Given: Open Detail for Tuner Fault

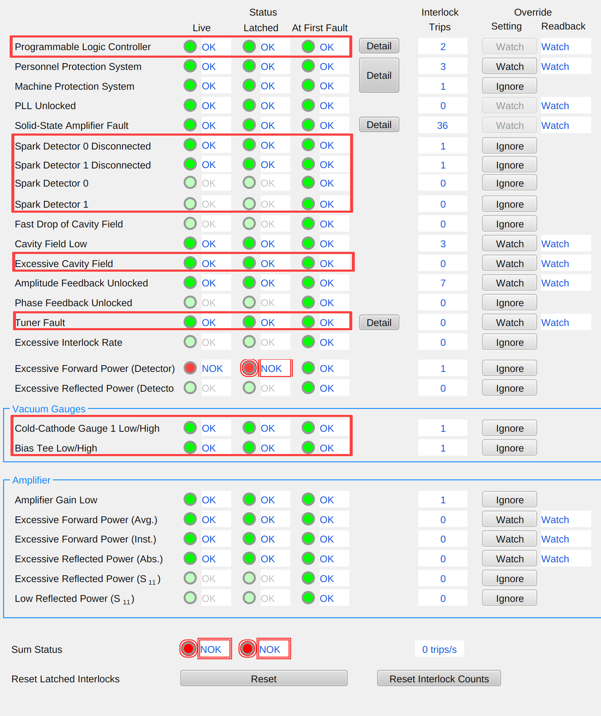Looking at the screenshot, I should (x=379, y=323).
